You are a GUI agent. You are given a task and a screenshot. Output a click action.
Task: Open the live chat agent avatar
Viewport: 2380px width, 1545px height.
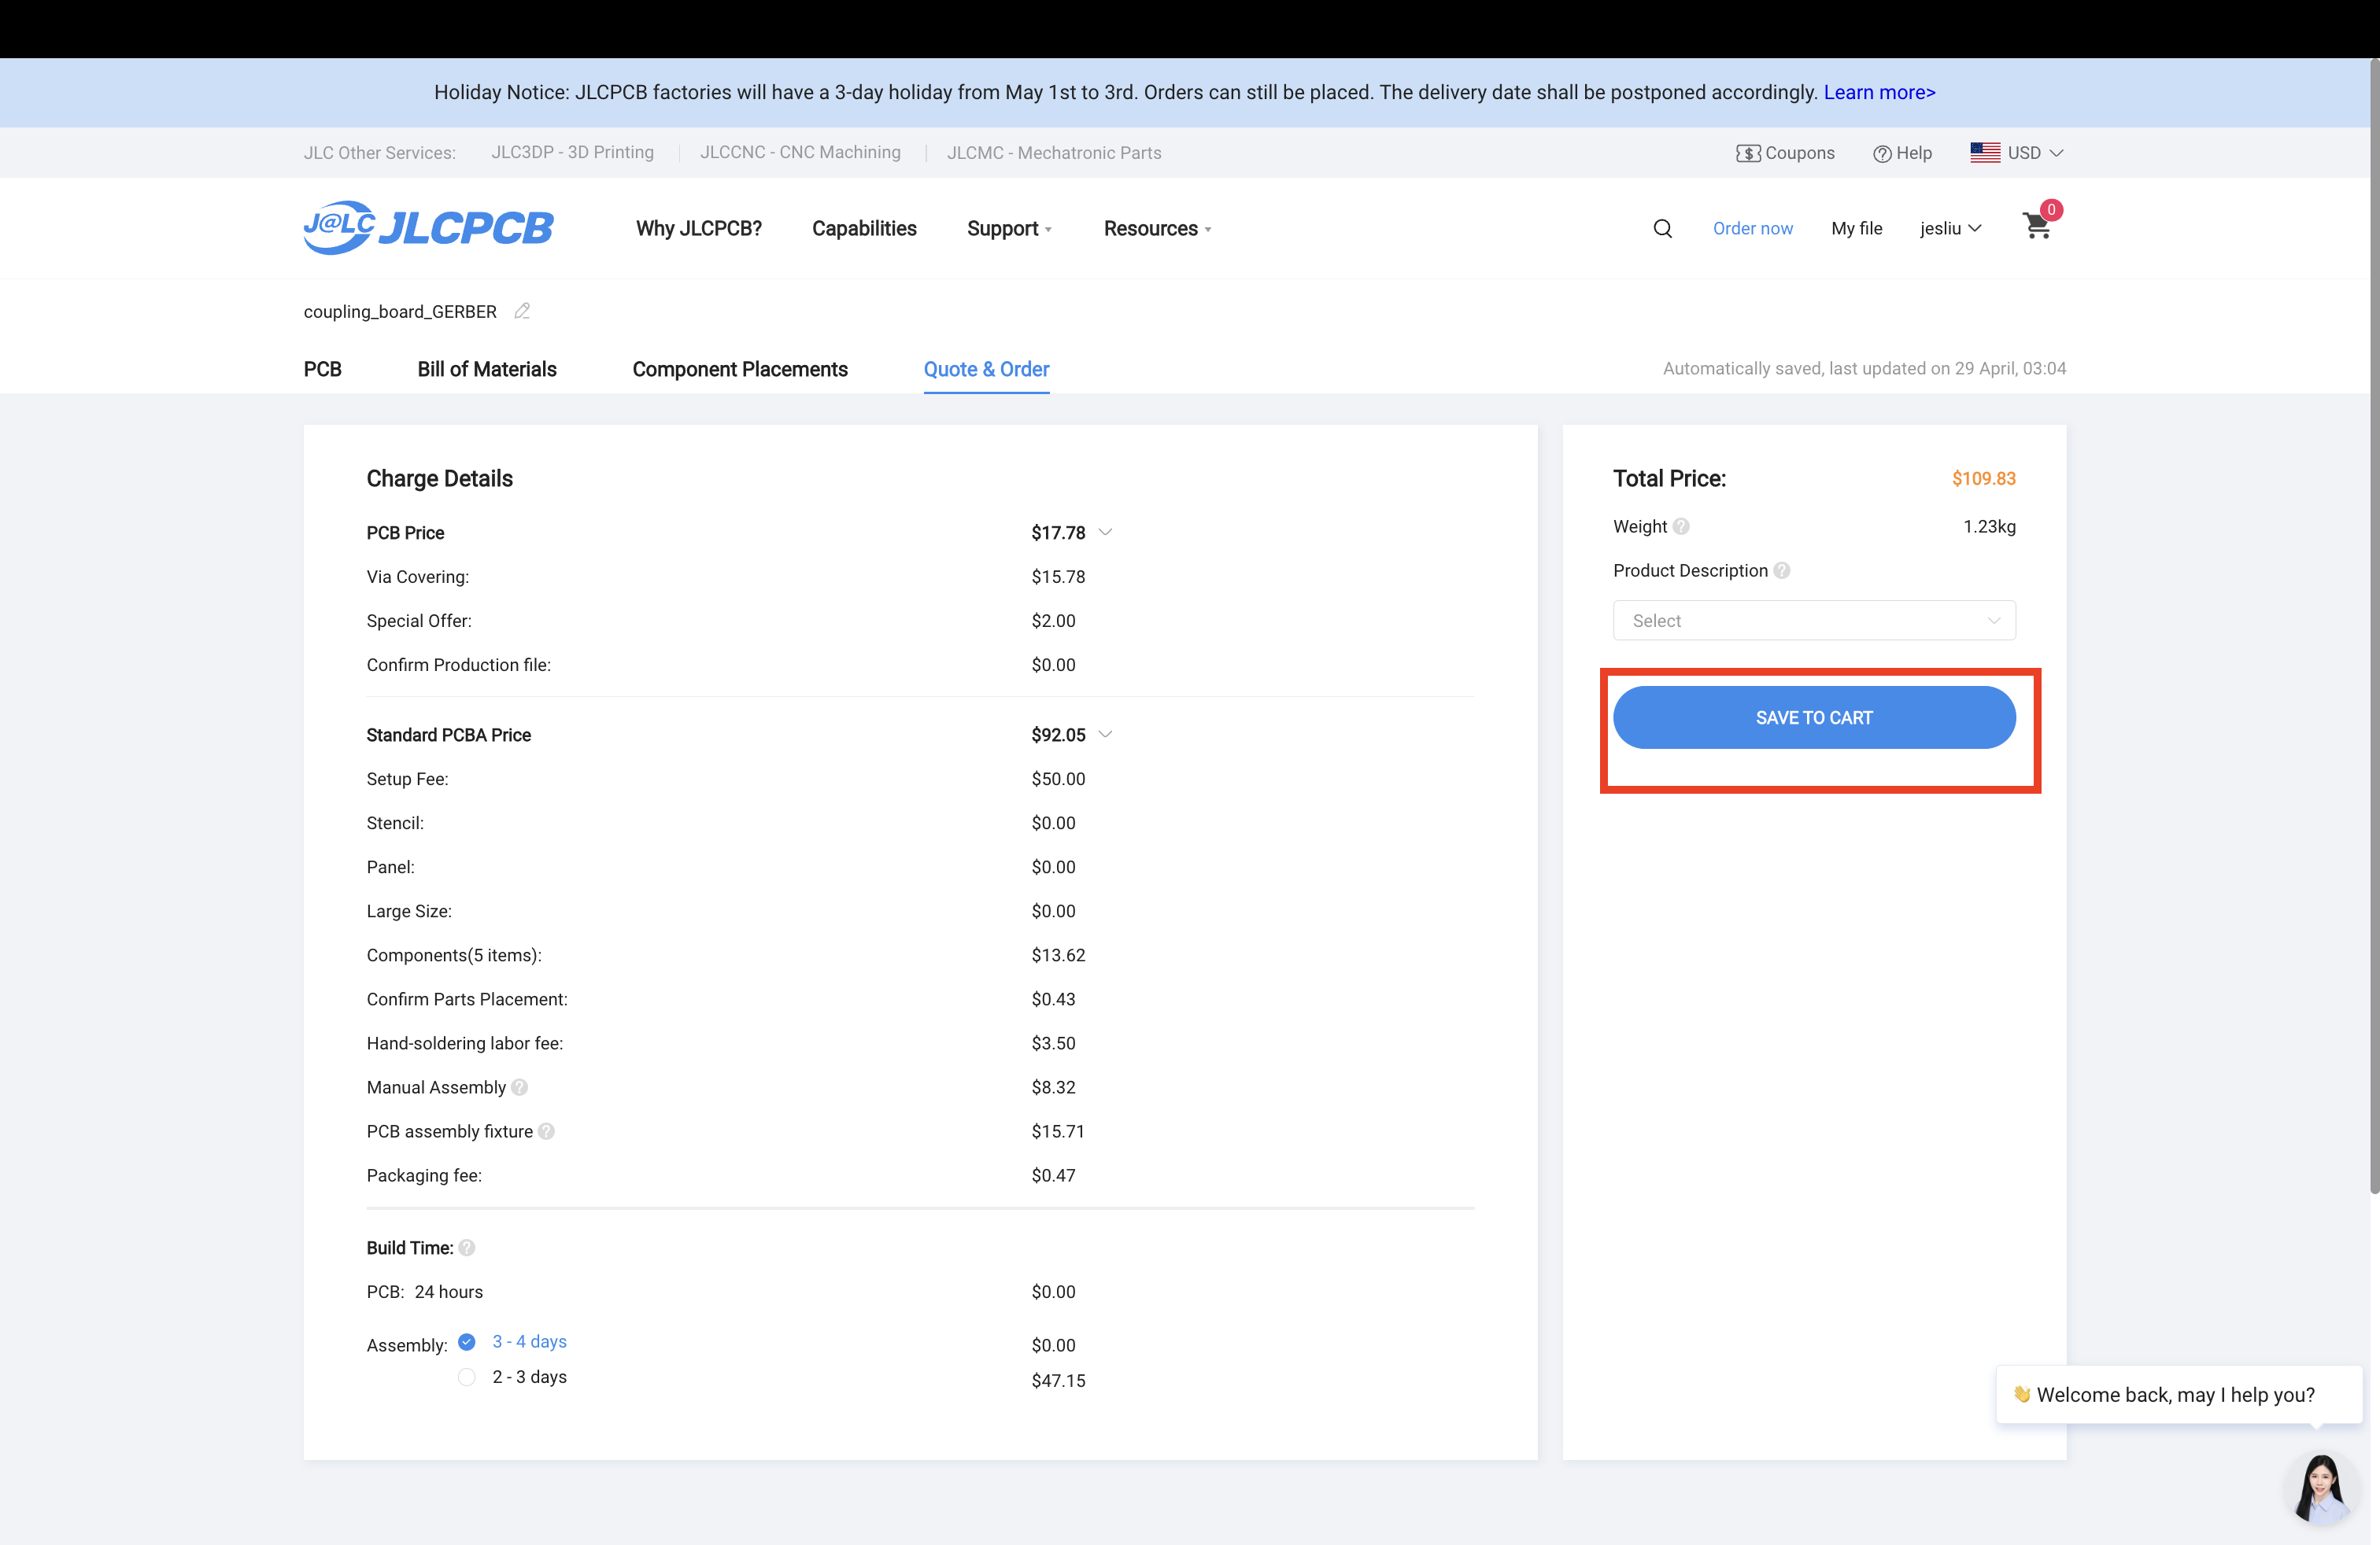[2321, 1488]
